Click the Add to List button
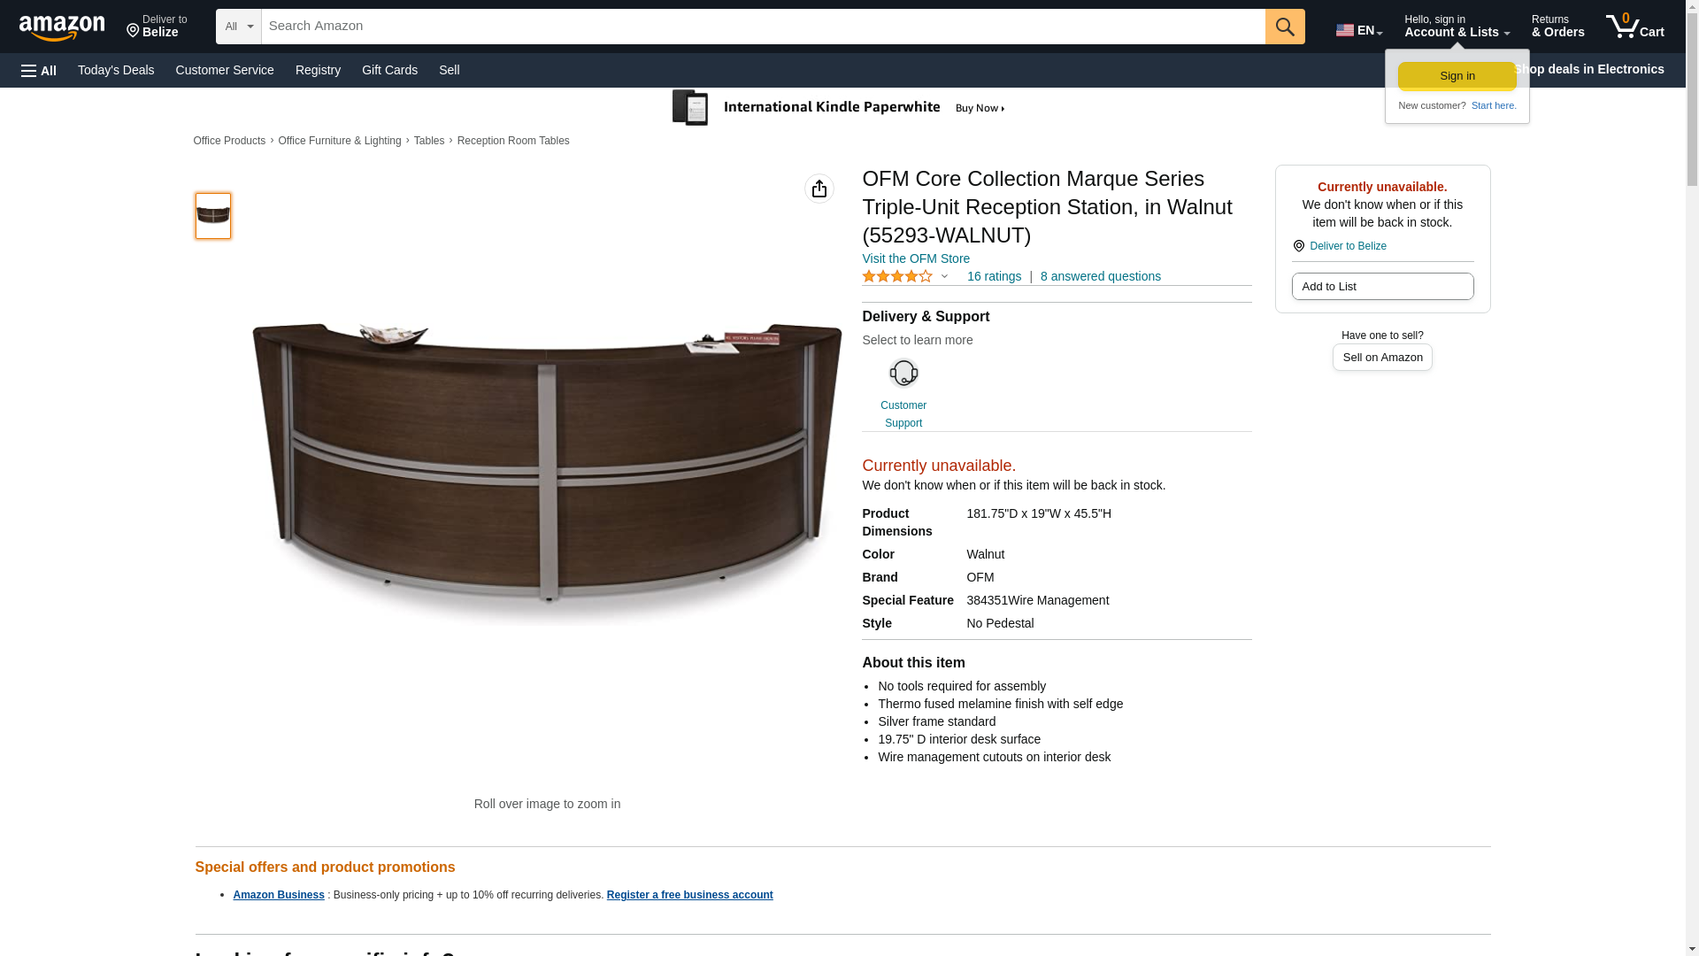Image resolution: width=1699 pixels, height=956 pixels. 1381,286
